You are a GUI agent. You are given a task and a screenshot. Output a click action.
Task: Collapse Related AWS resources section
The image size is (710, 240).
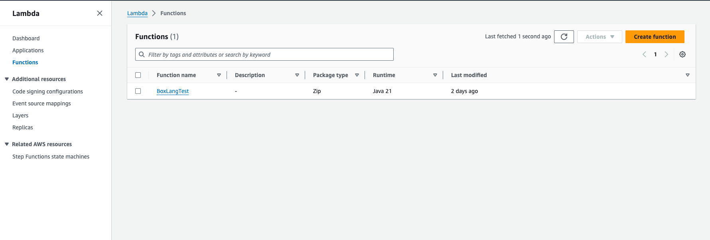pyautogui.click(x=7, y=144)
